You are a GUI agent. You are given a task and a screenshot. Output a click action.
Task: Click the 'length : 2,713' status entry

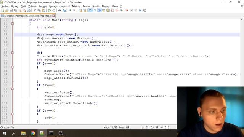[x=110, y=127]
